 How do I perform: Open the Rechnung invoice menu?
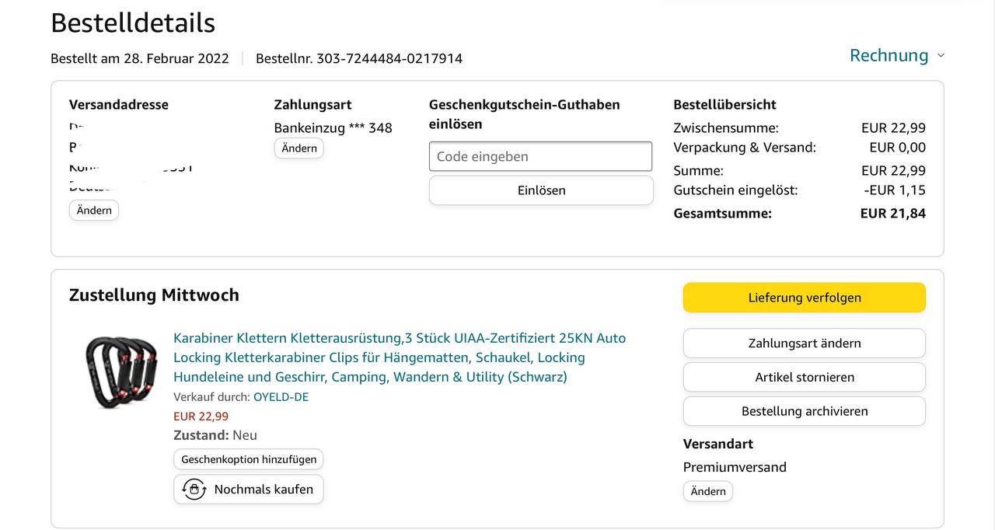(889, 56)
